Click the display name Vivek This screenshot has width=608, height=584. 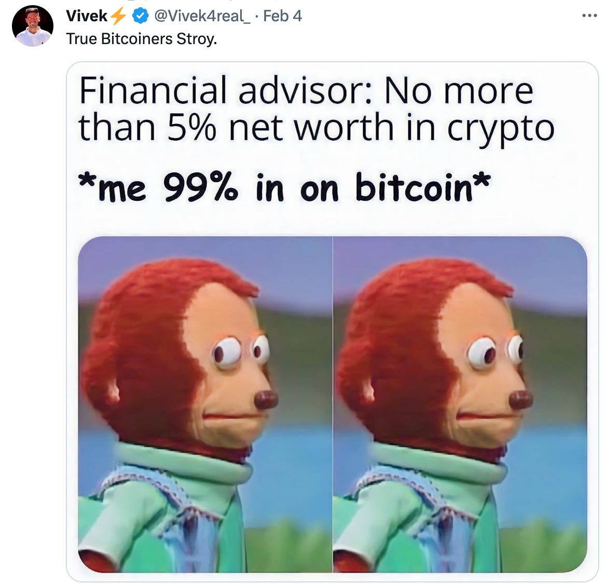pyautogui.click(x=87, y=16)
